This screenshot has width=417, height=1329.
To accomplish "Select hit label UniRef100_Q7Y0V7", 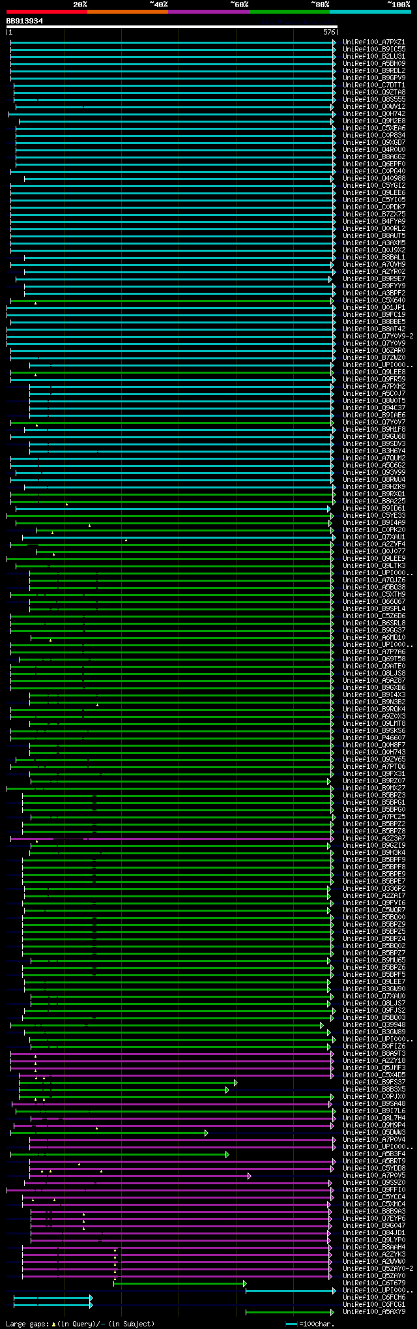I will pos(374,423).
